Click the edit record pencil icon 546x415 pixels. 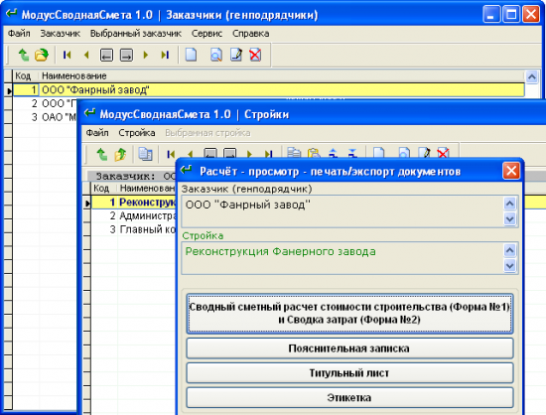click(236, 55)
